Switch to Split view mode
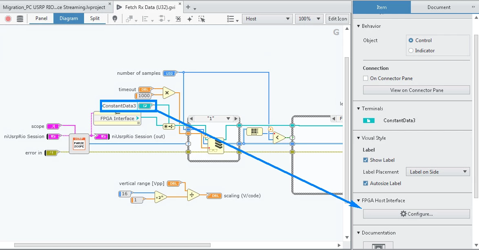 95,18
